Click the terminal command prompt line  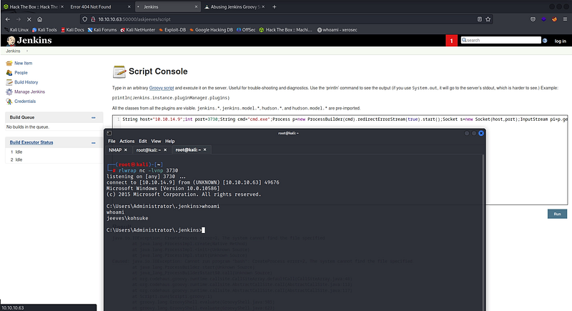click(x=156, y=230)
